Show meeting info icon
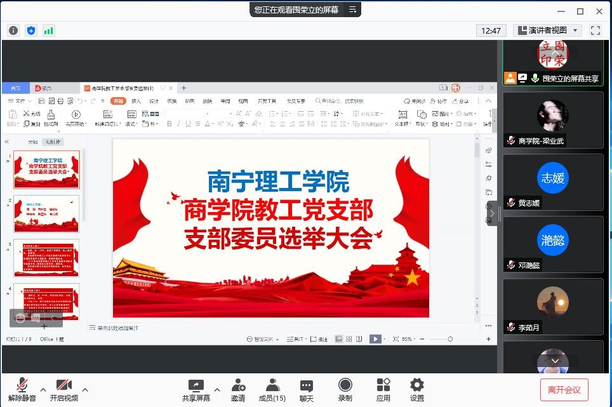This screenshot has width=612, height=407. 13,30
